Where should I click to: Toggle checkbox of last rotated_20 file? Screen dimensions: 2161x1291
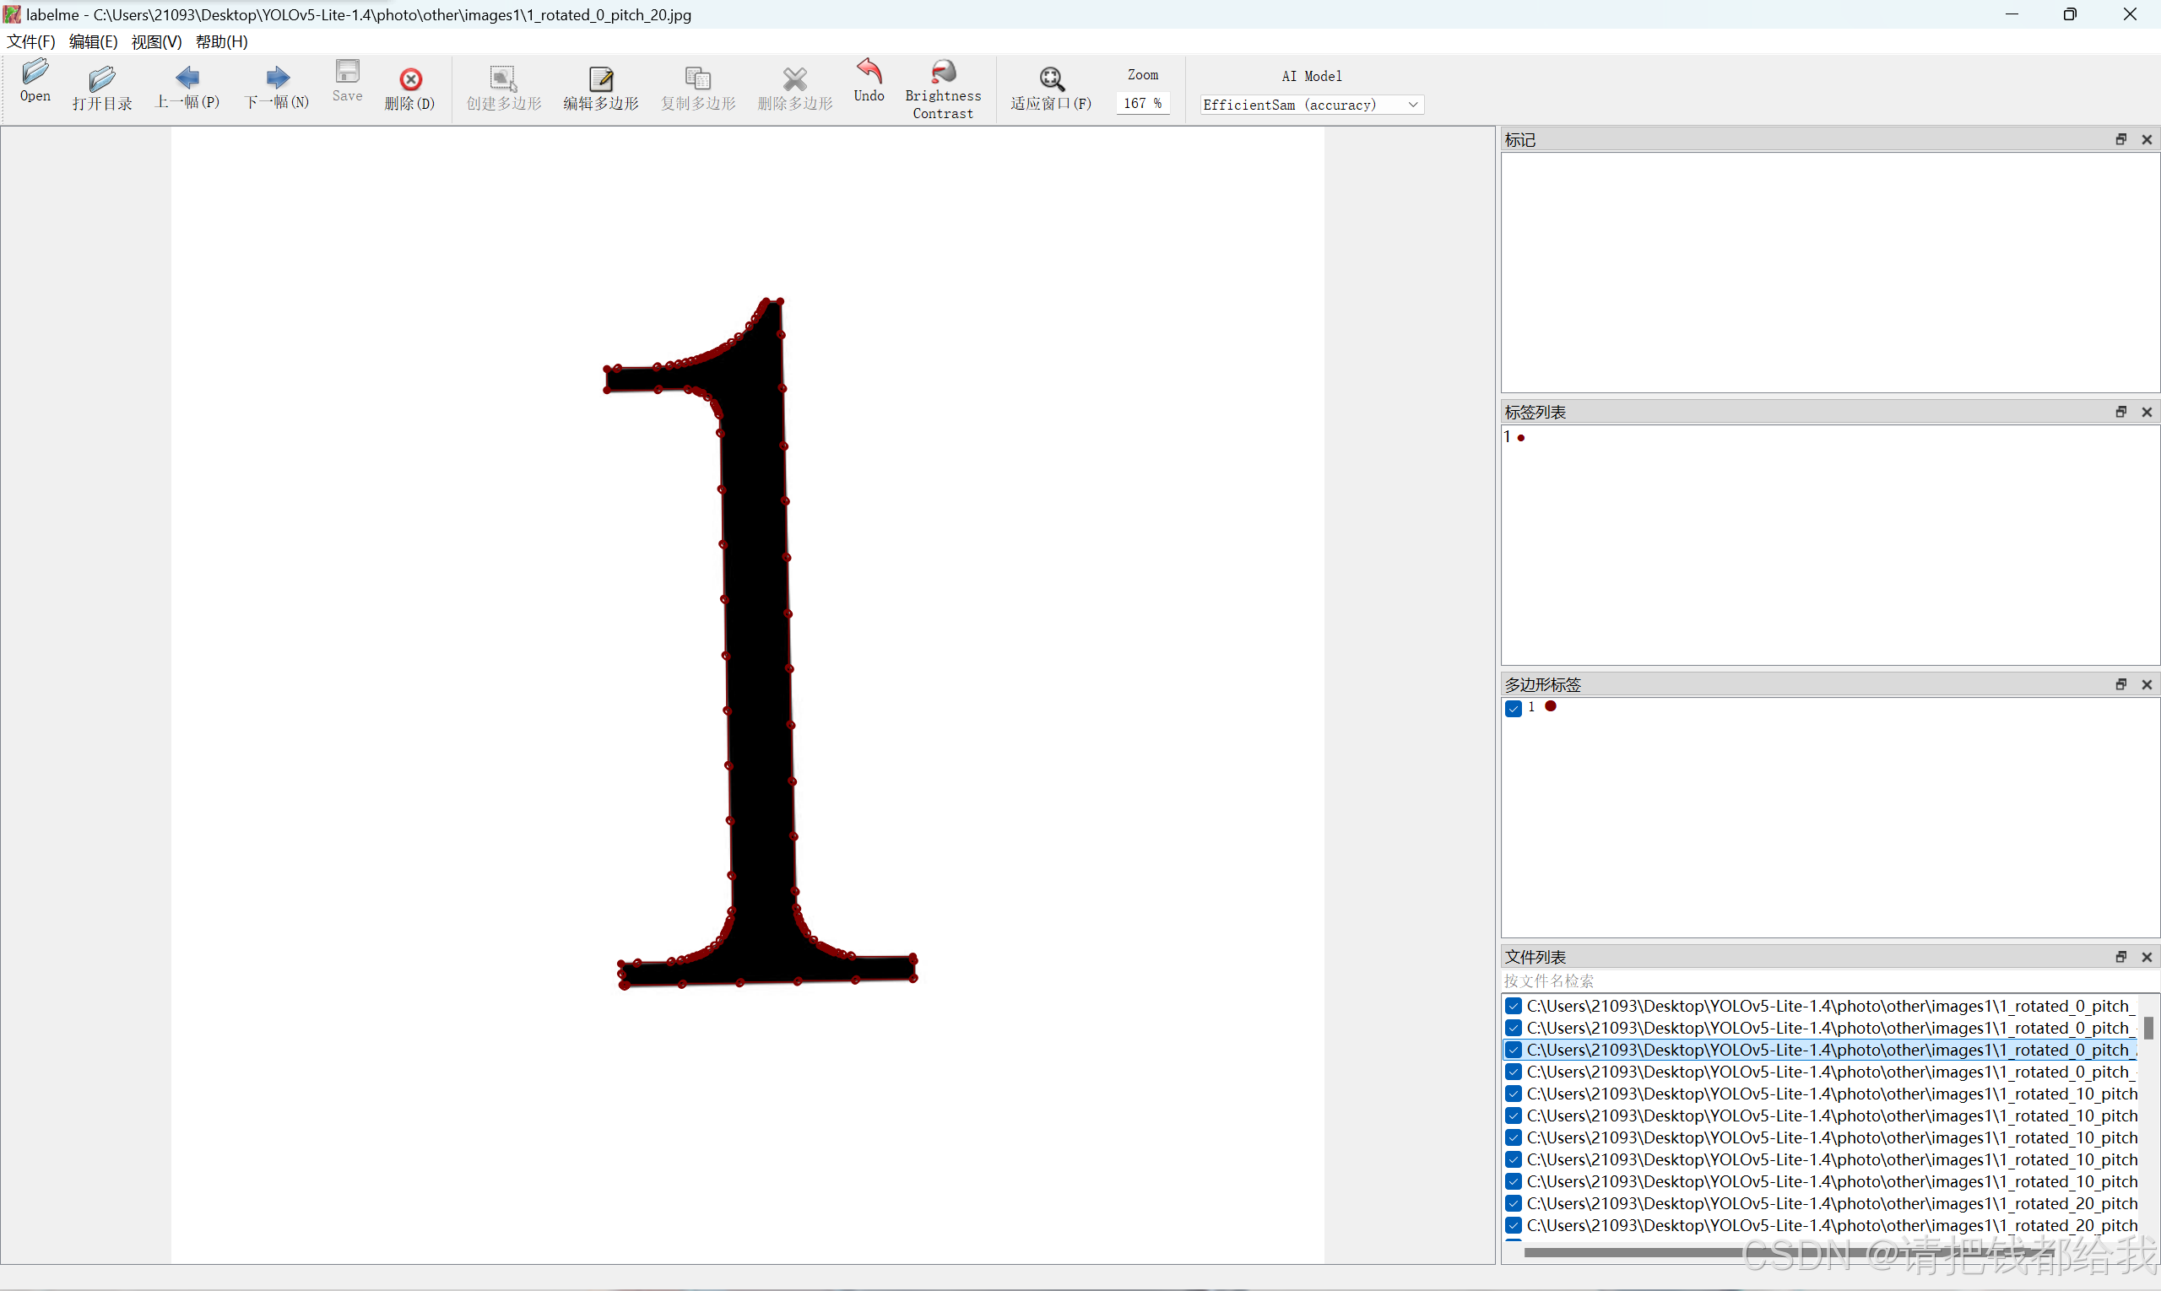[1514, 1226]
